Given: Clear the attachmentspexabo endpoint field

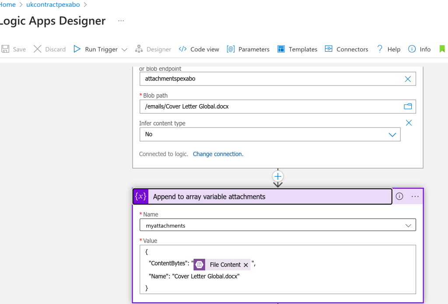Looking at the screenshot, I should [408, 79].
